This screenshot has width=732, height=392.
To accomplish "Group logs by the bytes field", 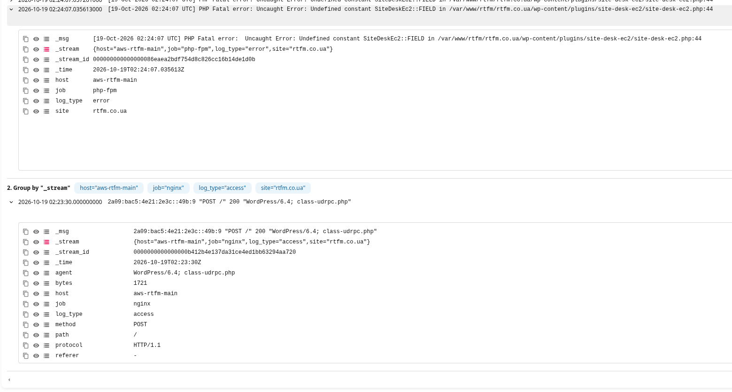I will 46,283.
